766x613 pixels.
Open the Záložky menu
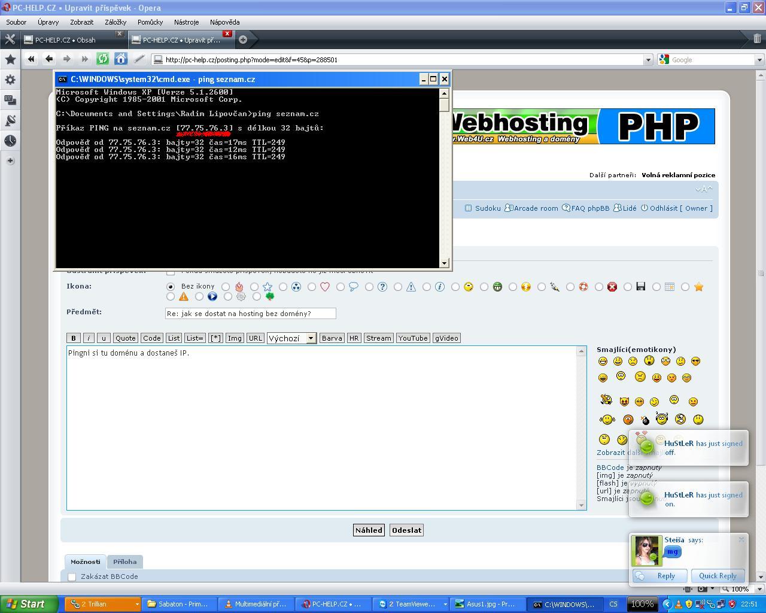[115, 22]
